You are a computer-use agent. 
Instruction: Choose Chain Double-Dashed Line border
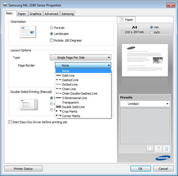[x=83, y=93]
